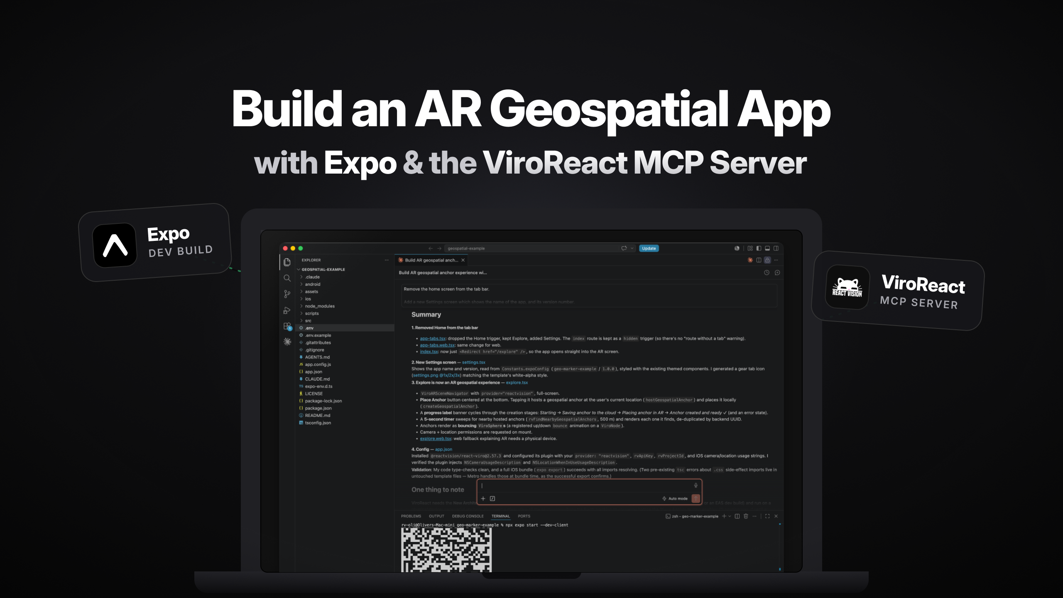Open the session history clock icon
Screen dimensions: 1063x598
[x=767, y=272]
